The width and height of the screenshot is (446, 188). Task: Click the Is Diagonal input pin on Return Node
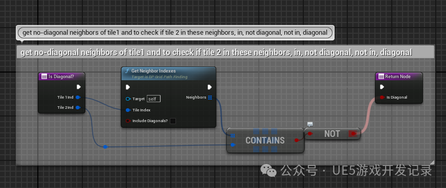pos(383,98)
